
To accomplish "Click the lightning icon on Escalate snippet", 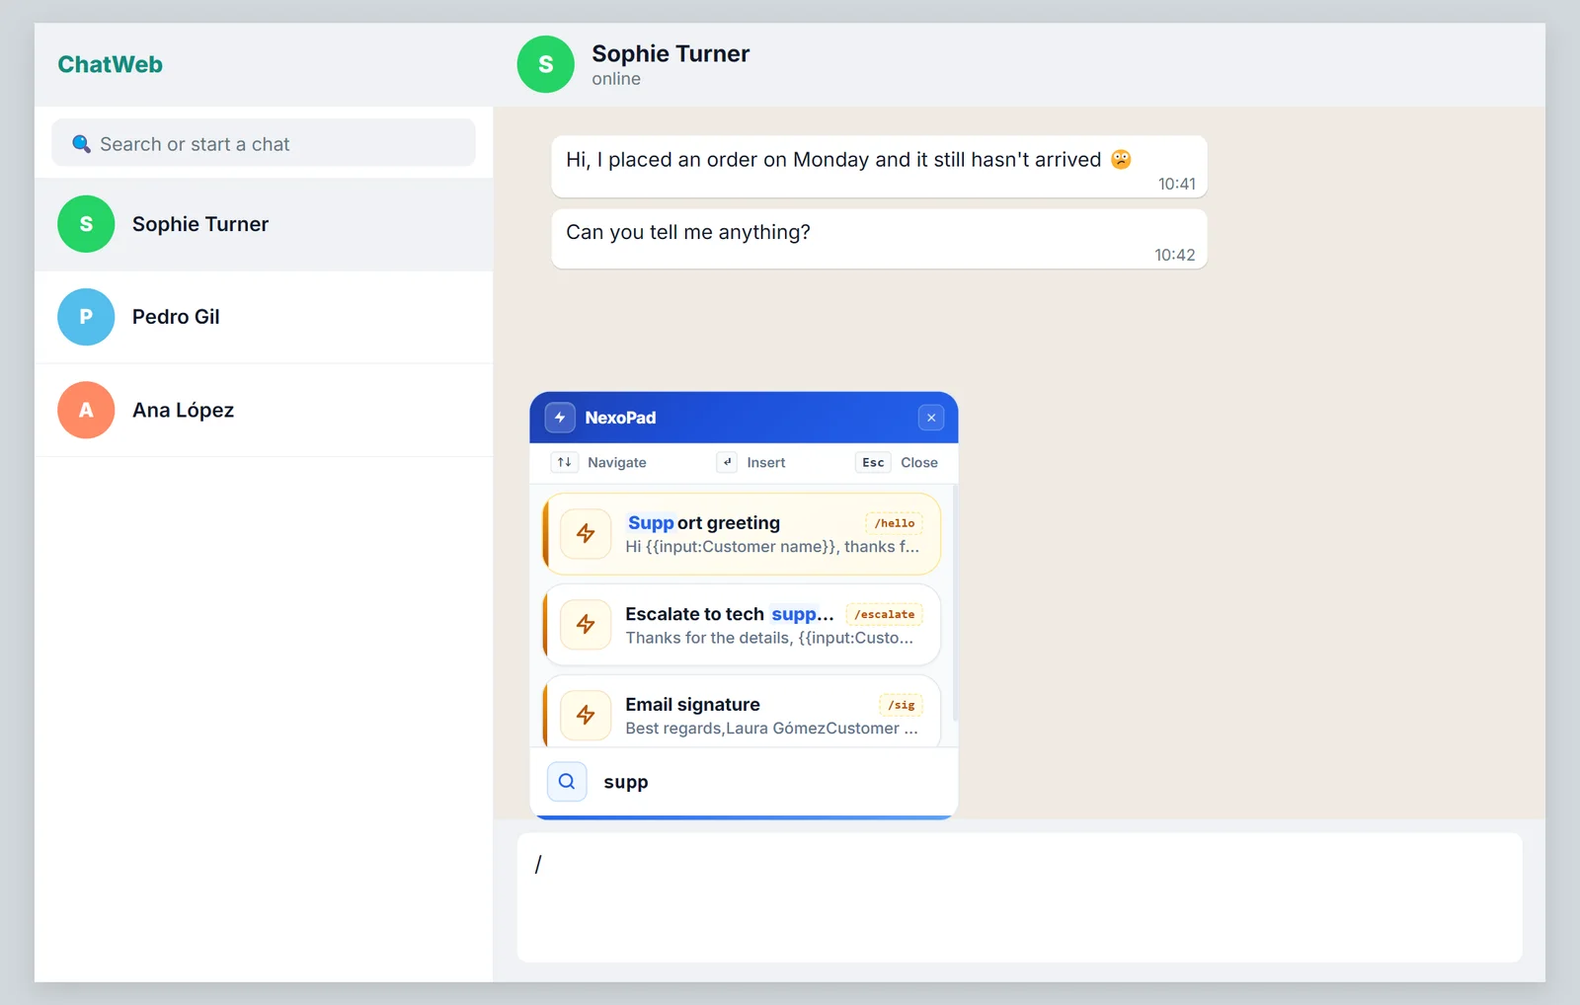I will 586,625.
